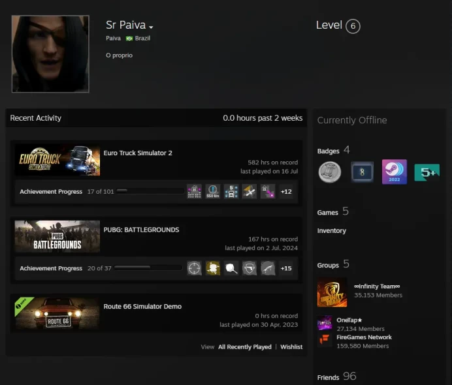This screenshot has height=385, width=452.
Task: Click the 159,580 Members text
Action: tap(363, 346)
